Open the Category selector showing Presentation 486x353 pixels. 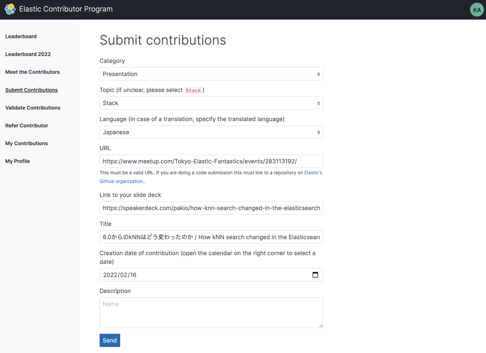(x=211, y=74)
